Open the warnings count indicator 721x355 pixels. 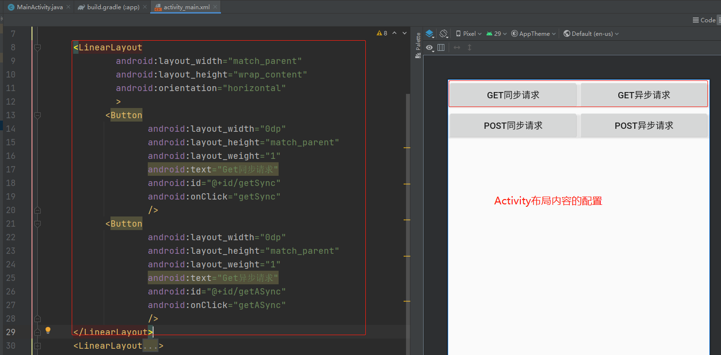pyautogui.click(x=382, y=33)
